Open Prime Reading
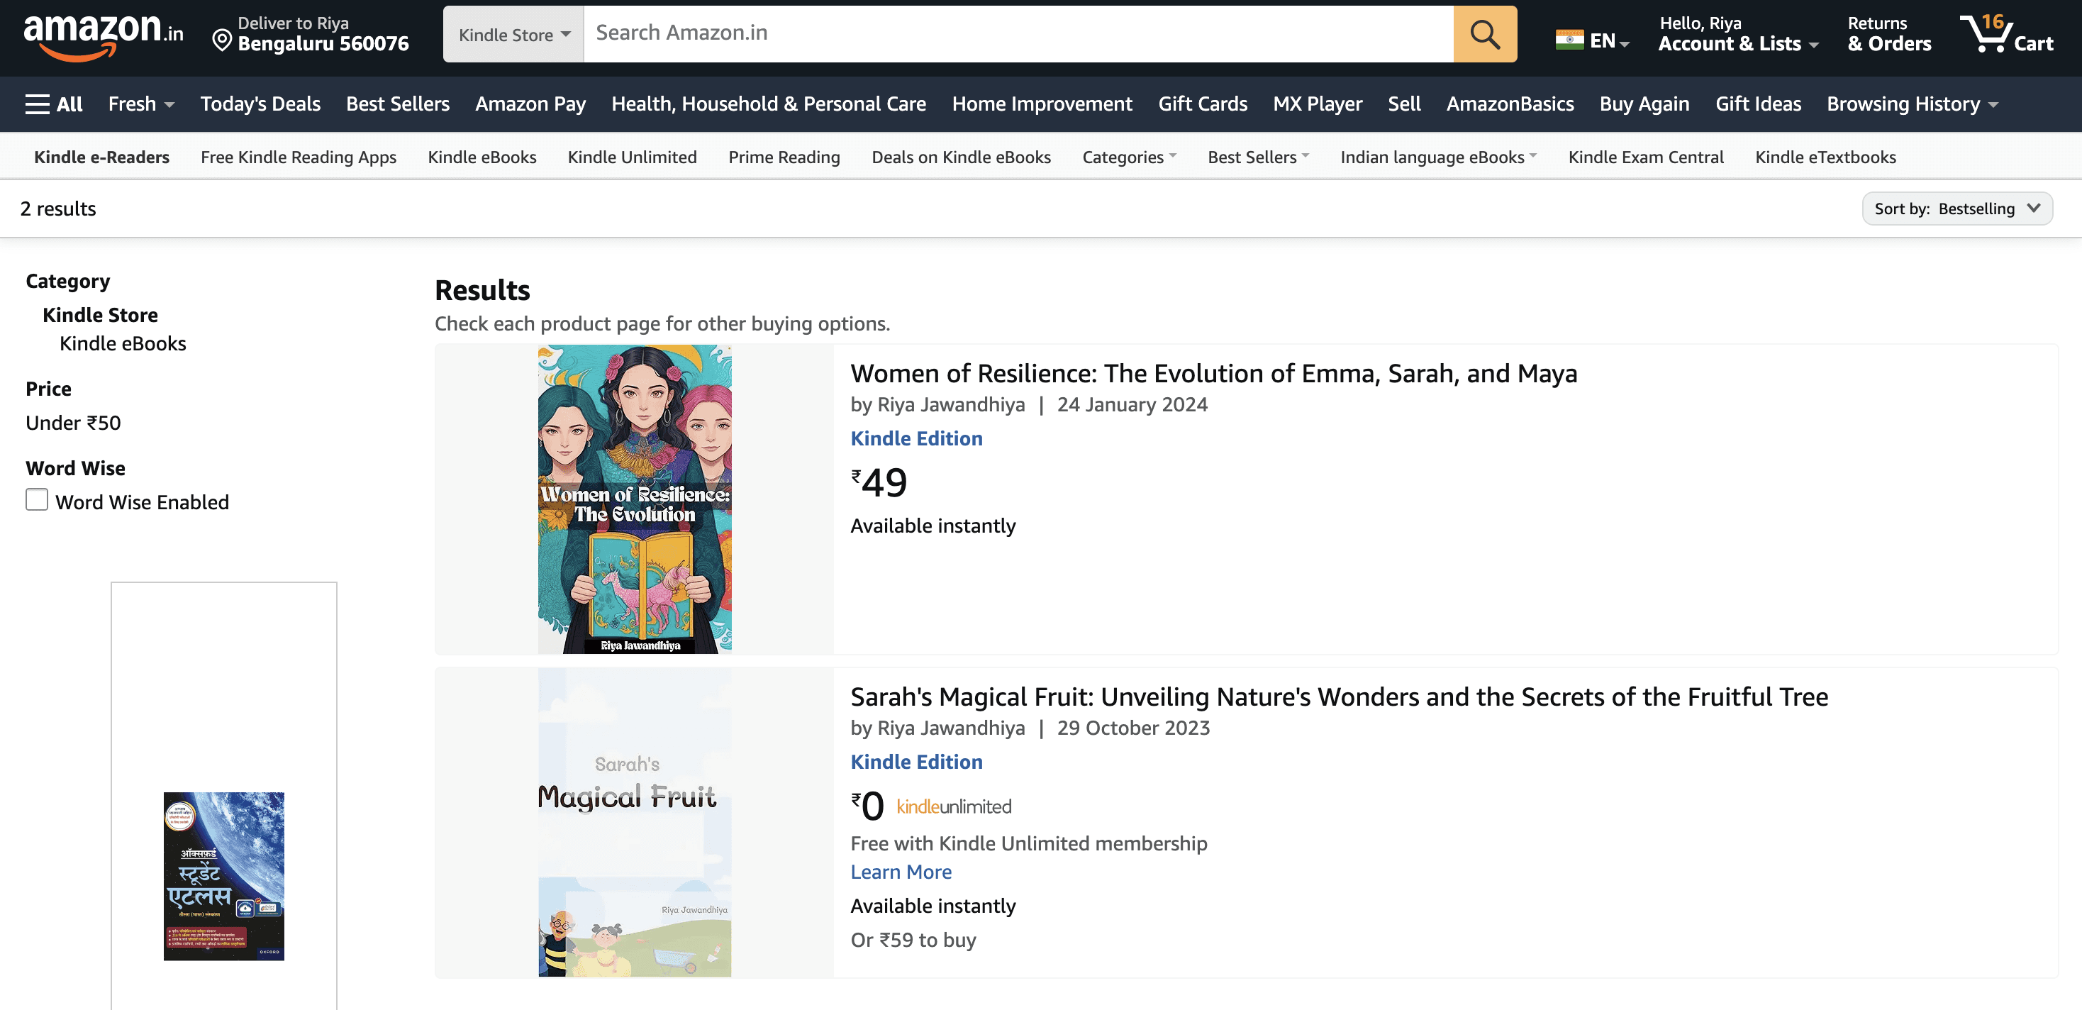Image resolution: width=2082 pixels, height=1010 pixels. point(784,157)
